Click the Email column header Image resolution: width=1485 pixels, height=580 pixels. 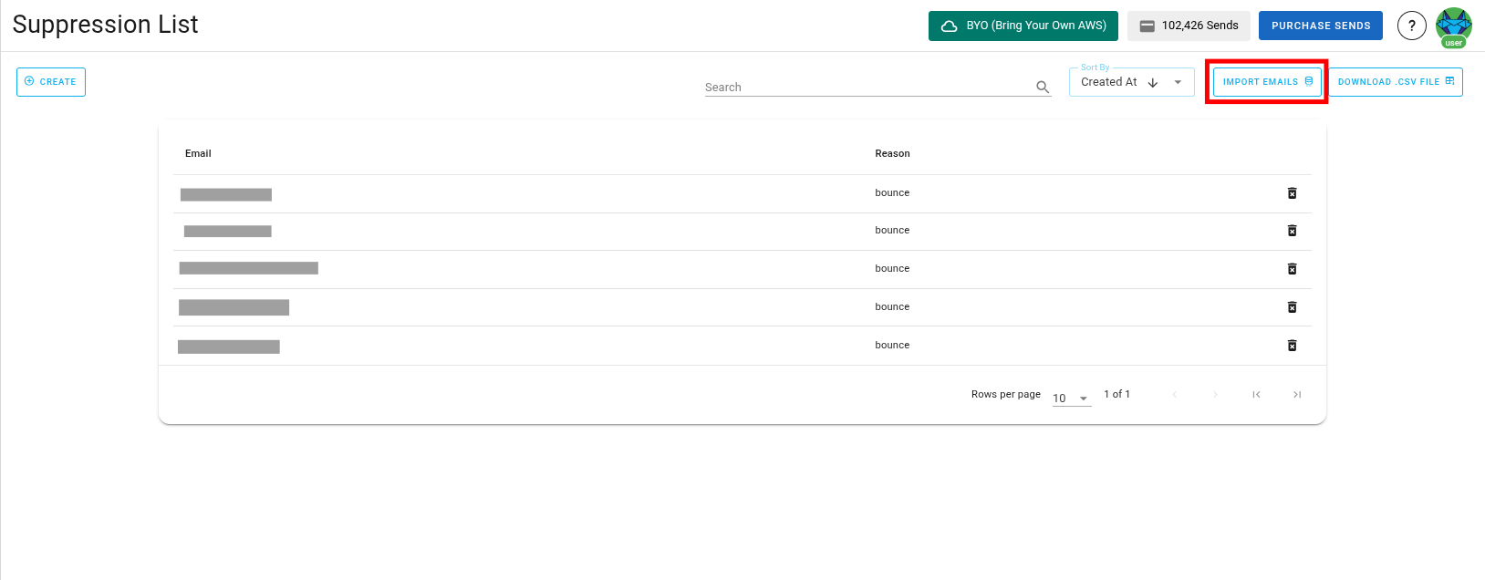[x=198, y=153]
